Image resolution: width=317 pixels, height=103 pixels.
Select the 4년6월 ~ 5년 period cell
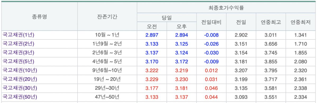coord(107,61)
